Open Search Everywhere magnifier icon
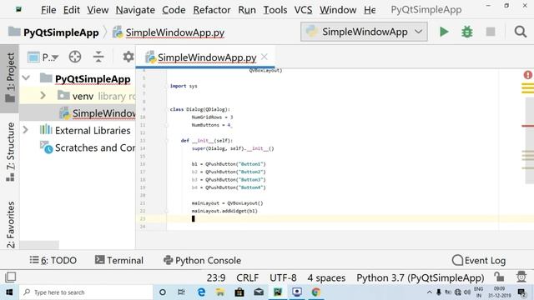Viewport: 534px width, 300px height. coord(521,32)
